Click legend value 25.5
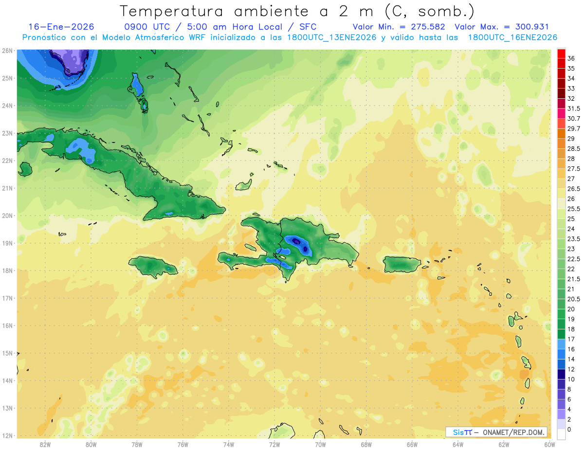 [574, 209]
